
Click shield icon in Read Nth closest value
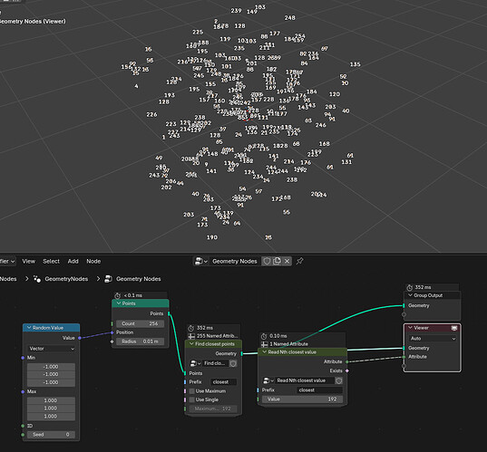coord(339,380)
